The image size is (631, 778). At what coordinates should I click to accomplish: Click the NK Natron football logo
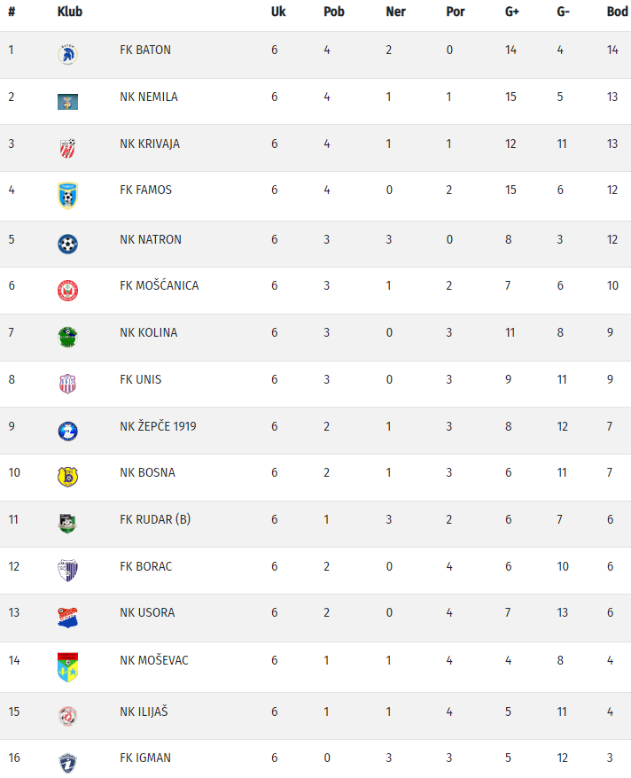67,244
